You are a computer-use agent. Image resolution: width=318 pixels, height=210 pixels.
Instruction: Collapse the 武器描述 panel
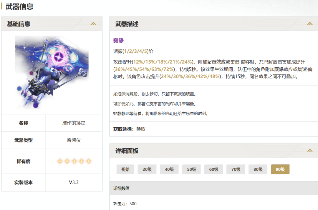pyautogui.click(x=310, y=24)
